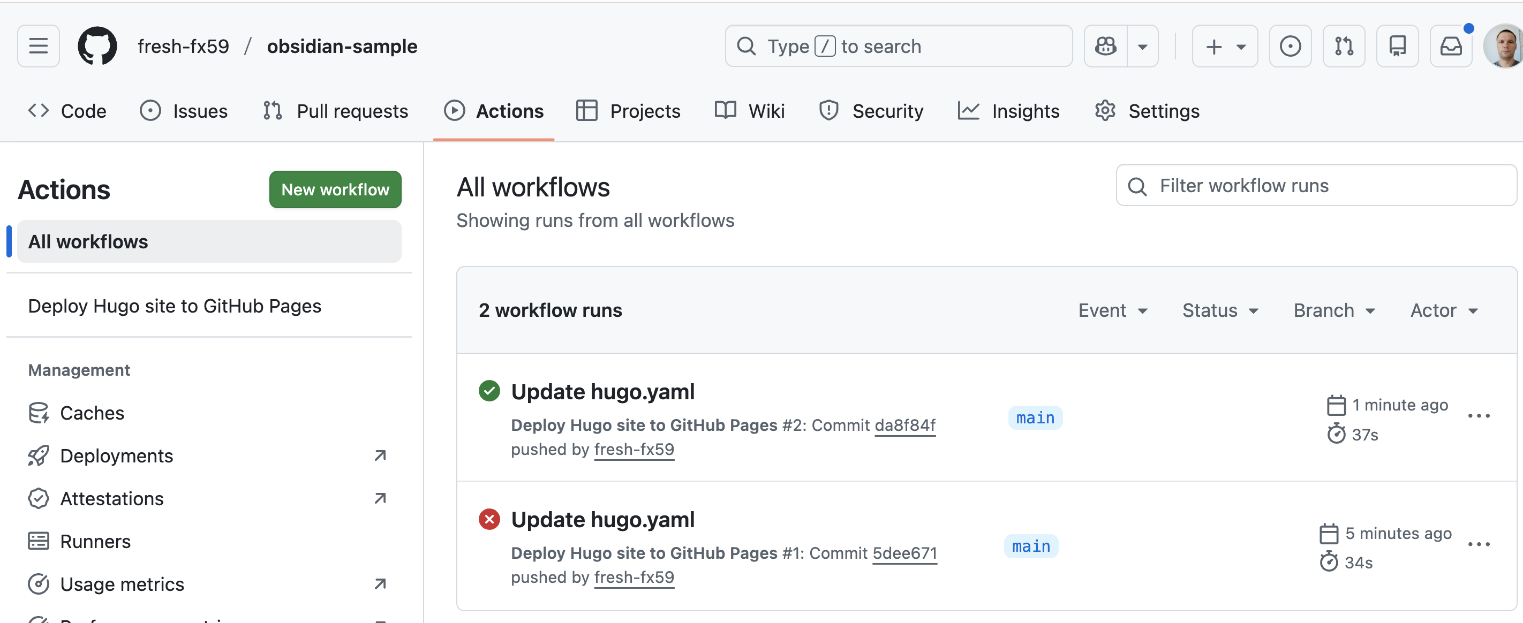
Task: Open the hamburger navigation menu
Action: 39,46
